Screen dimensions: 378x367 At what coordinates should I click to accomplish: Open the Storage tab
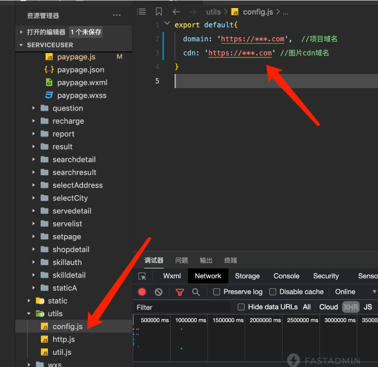click(247, 276)
